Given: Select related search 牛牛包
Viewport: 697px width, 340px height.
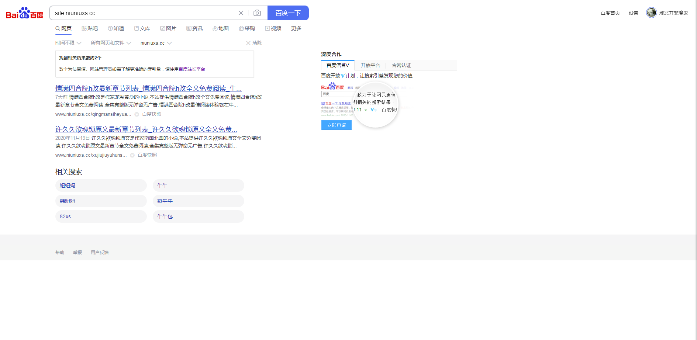Looking at the screenshot, I should [x=199, y=216].
